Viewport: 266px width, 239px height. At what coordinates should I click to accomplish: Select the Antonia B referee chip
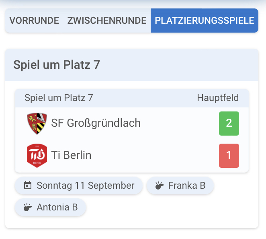pyautogui.click(x=51, y=207)
